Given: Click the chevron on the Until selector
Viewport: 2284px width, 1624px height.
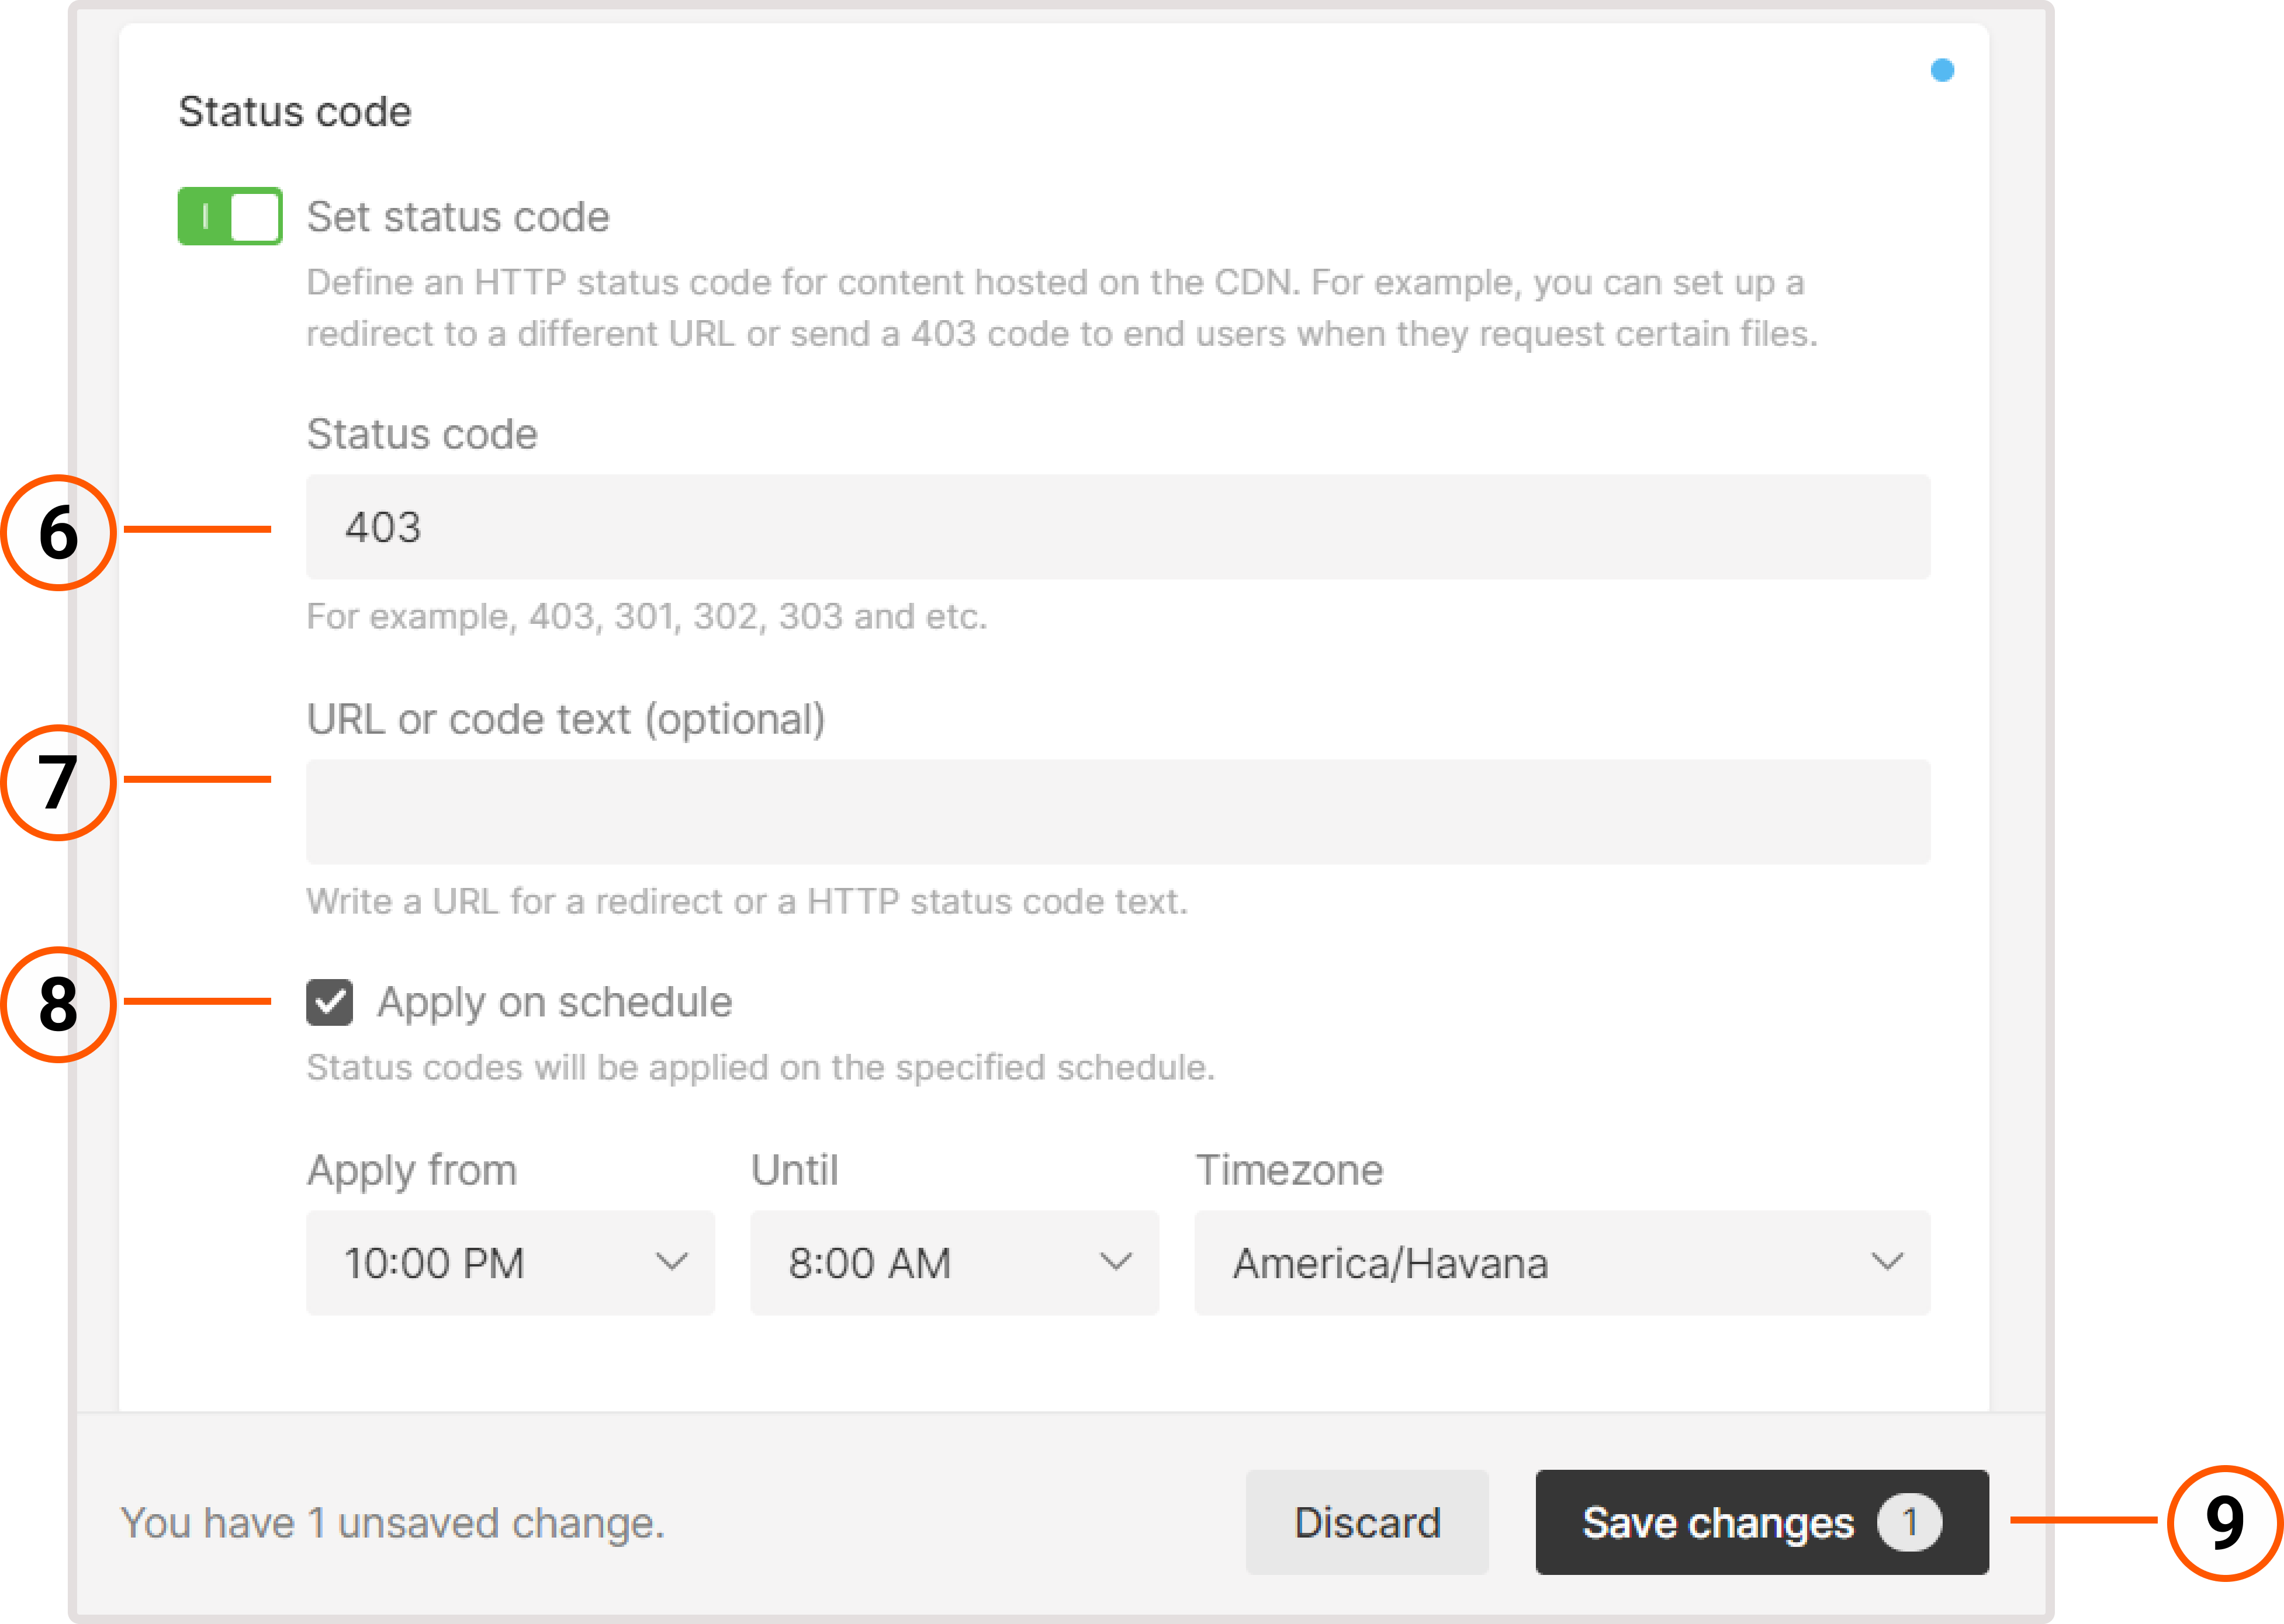Looking at the screenshot, I should pos(1116,1262).
